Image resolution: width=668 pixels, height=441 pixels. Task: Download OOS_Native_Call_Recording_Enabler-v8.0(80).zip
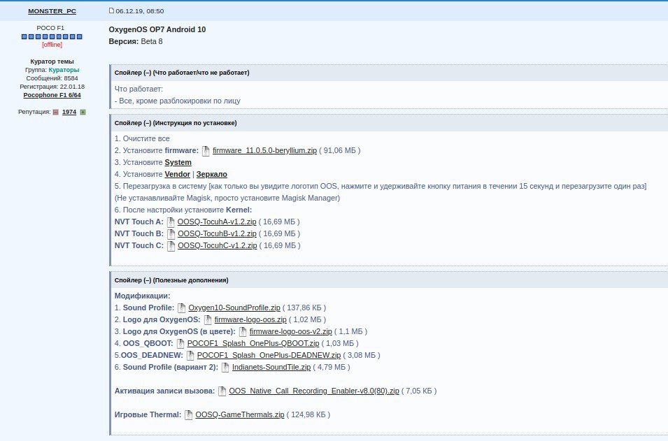click(314, 391)
